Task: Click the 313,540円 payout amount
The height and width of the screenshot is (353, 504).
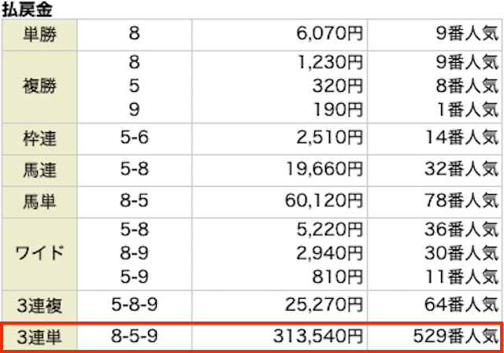Action: (x=318, y=336)
